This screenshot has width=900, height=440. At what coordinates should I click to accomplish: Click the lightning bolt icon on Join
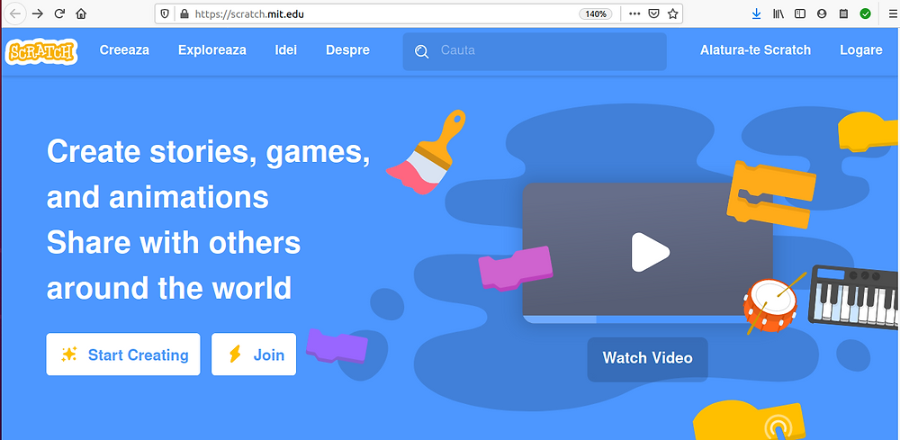(234, 355)
